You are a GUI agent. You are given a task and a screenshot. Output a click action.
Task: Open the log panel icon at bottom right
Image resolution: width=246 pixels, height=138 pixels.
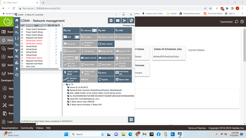pos(131,120)
